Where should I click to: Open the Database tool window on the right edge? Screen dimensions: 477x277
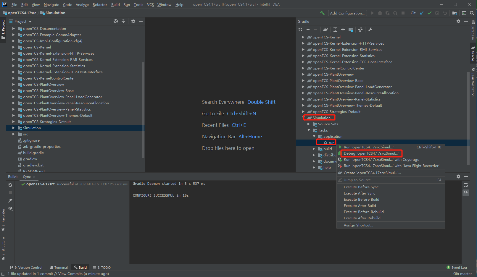click(x=473, y=30)
